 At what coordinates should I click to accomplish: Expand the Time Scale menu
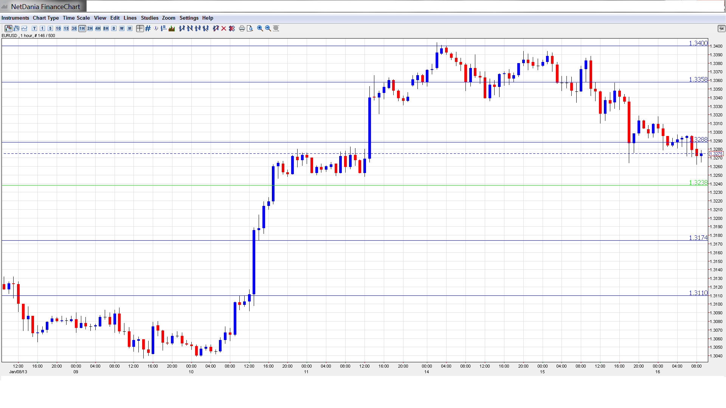[76, 18]
